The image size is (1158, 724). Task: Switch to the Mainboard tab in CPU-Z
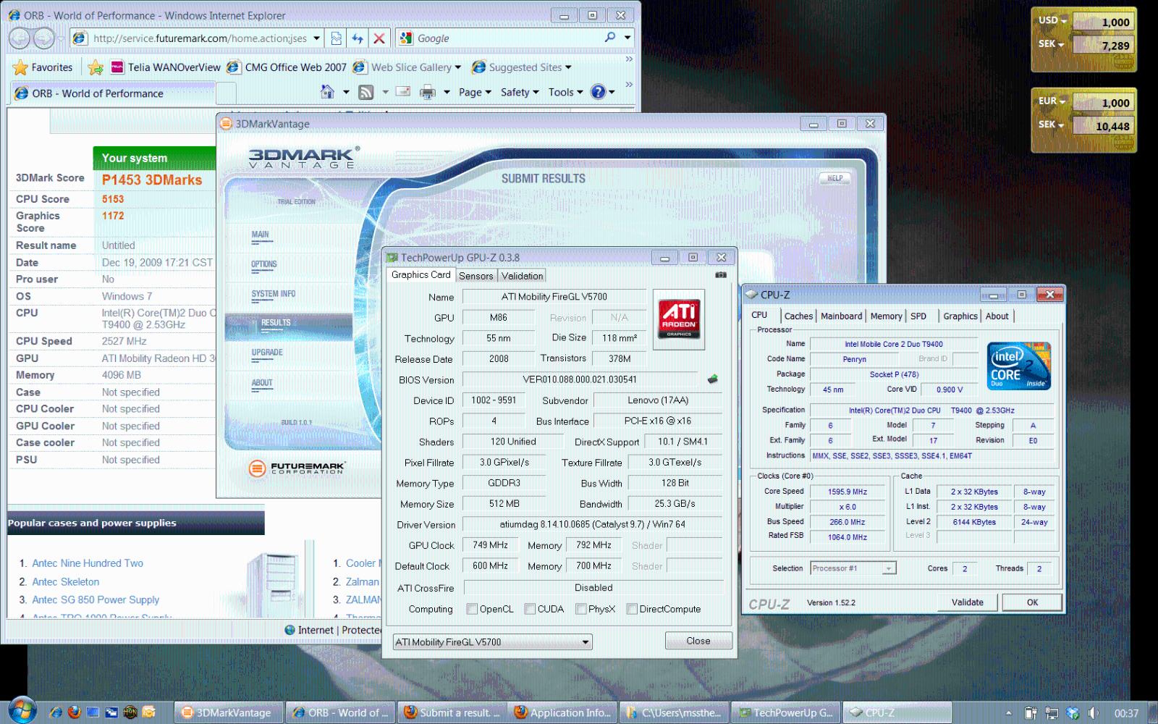click(x=841, y=316)
